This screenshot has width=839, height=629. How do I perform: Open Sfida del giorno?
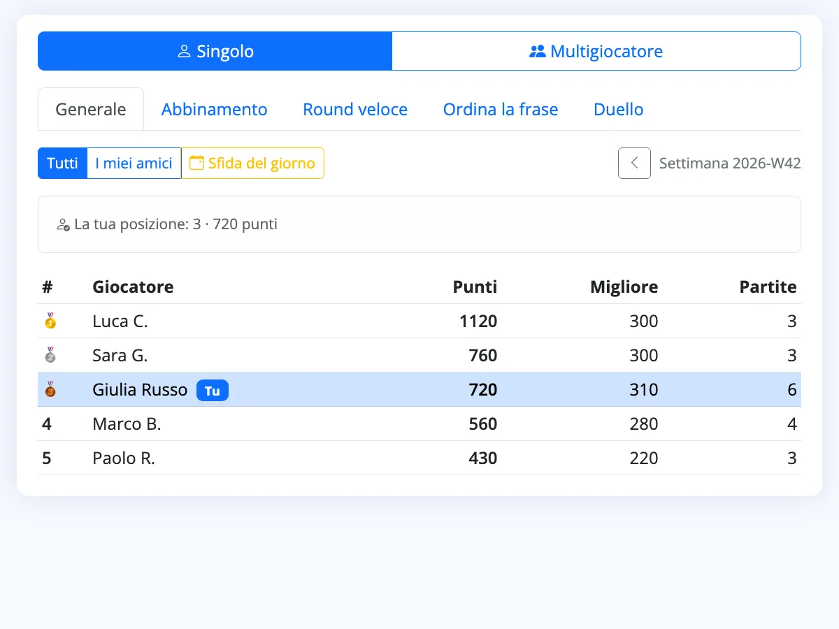252,163
